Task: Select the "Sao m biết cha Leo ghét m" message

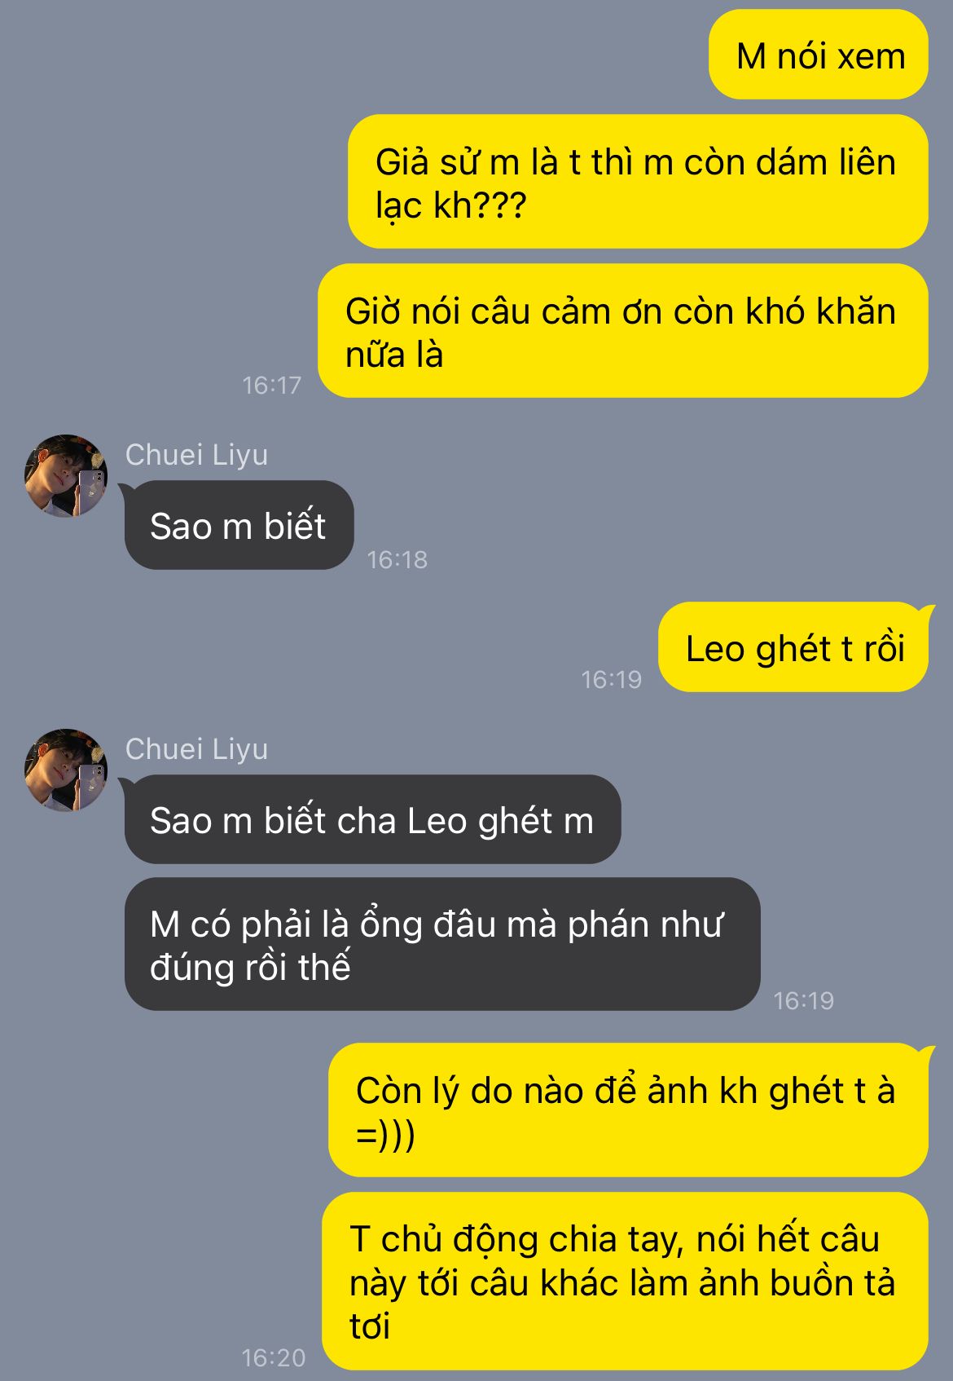Action: (372, 819)
